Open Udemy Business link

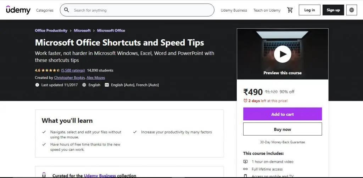click(234, 10)
